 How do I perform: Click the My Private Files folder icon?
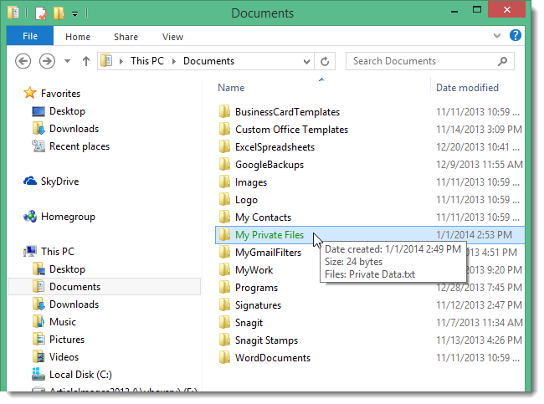224,235
